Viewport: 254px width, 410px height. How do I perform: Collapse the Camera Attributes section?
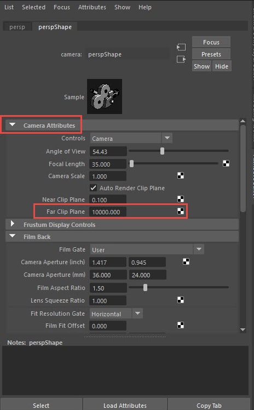click(x=12, y=125)
